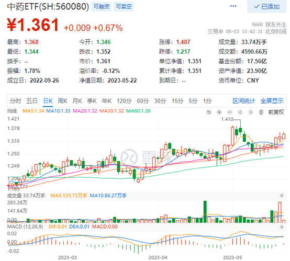Click the 可卖空 tag

coord(124,7)
